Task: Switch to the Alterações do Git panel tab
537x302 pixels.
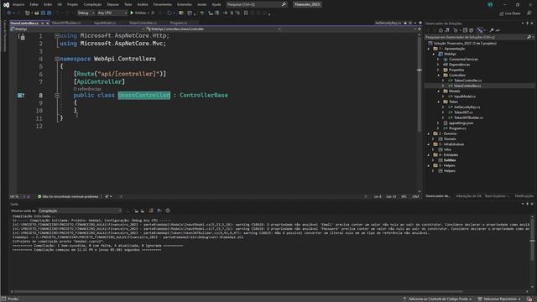Action: (468, 196)
